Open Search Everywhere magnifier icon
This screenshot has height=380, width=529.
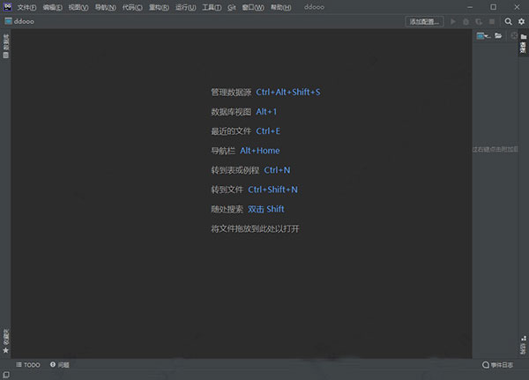tap(508, 21)
